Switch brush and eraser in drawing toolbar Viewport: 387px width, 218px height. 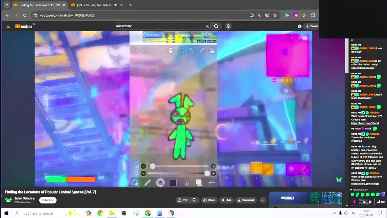tap(135, 183)
